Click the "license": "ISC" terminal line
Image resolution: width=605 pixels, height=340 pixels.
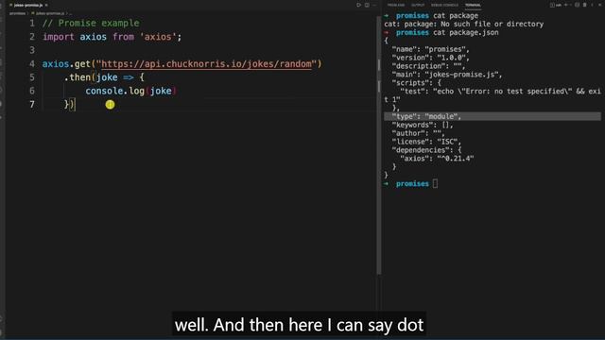pos(426,142)
